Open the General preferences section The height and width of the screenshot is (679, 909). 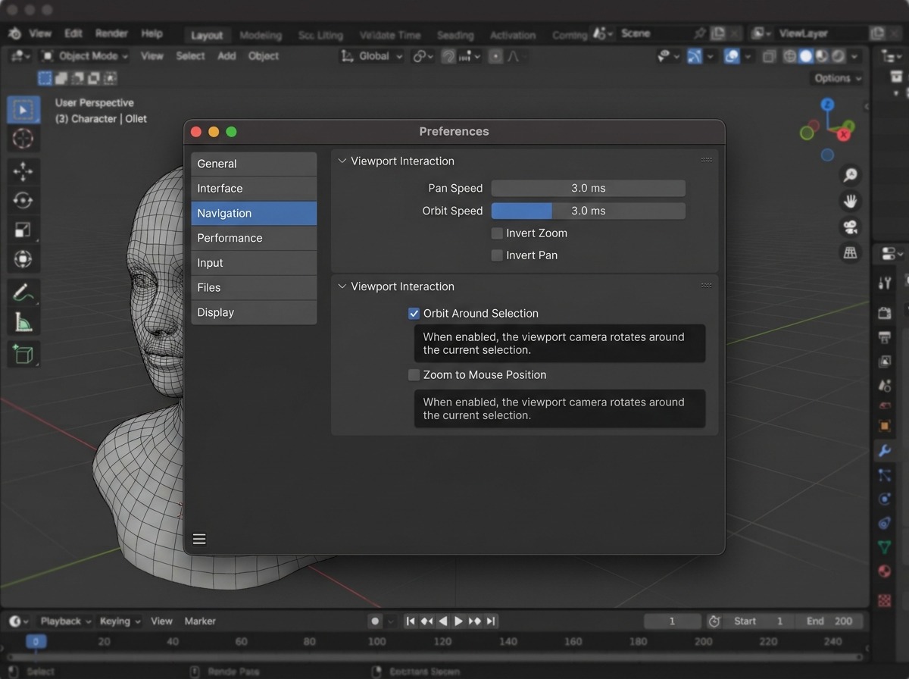point(254,164)
